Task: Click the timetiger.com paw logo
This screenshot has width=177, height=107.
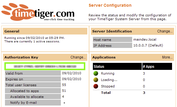Action: [38, 12]
